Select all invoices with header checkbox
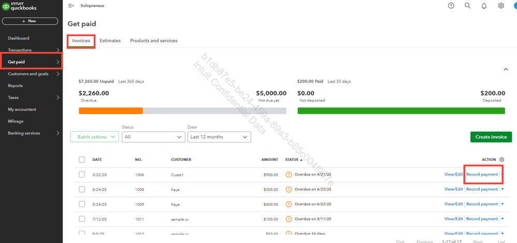The width and height of the screenshot is (517, 243). (82, 159)
